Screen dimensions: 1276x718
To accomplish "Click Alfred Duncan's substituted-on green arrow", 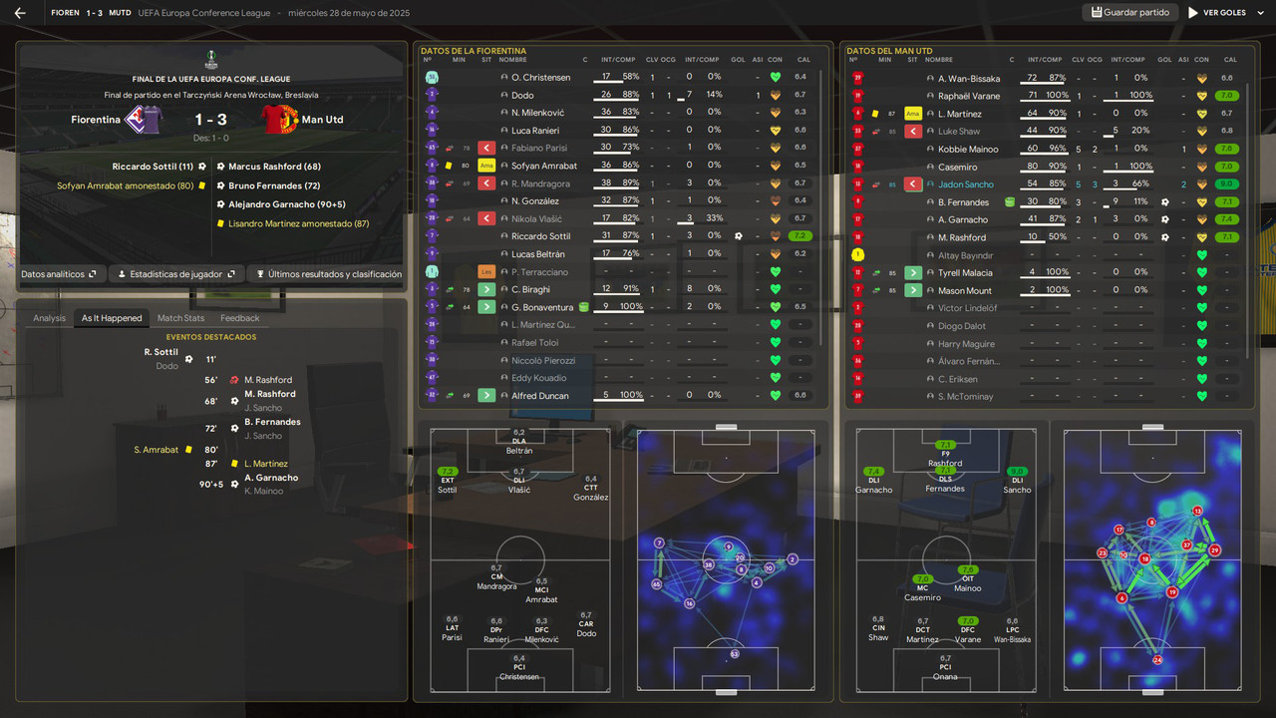I will 486,396.
